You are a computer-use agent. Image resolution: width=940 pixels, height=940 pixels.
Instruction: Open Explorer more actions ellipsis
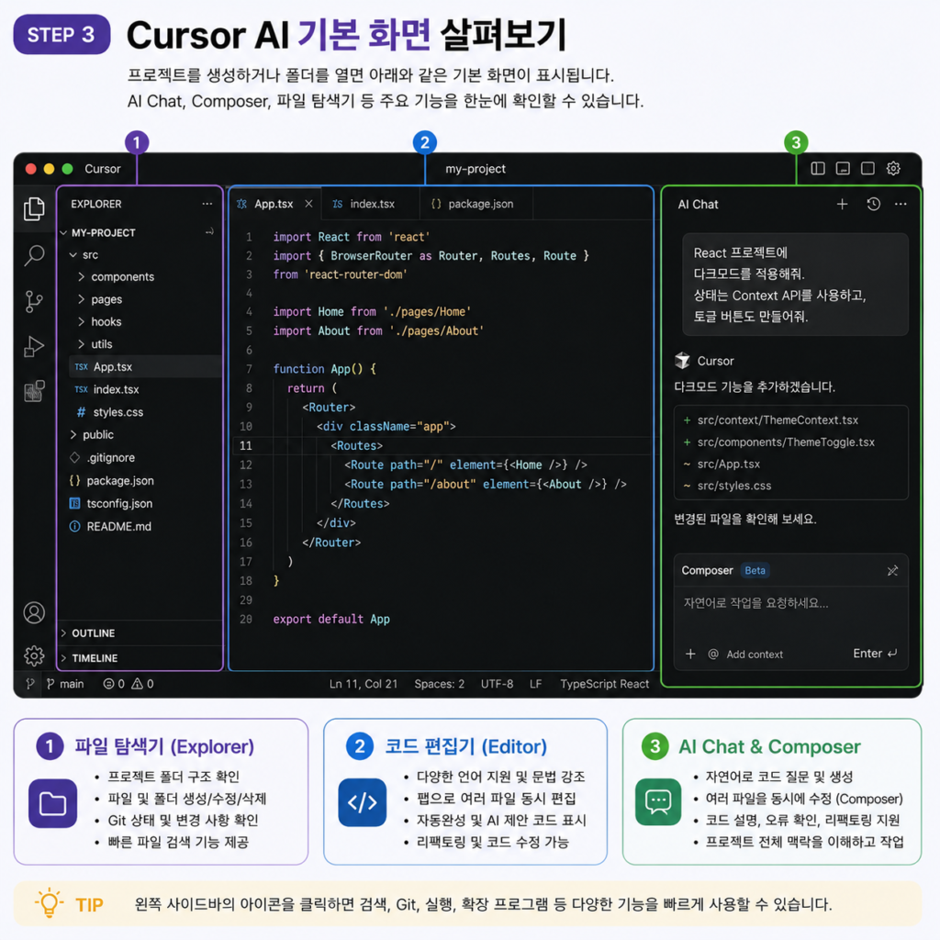(x=207, y=204)
